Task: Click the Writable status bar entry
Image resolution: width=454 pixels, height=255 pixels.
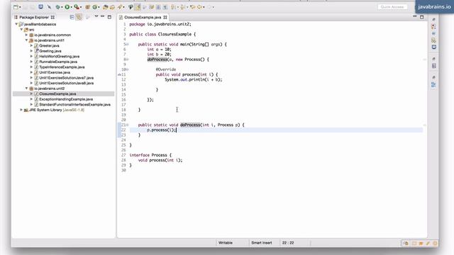Action: tap(226, 243)
